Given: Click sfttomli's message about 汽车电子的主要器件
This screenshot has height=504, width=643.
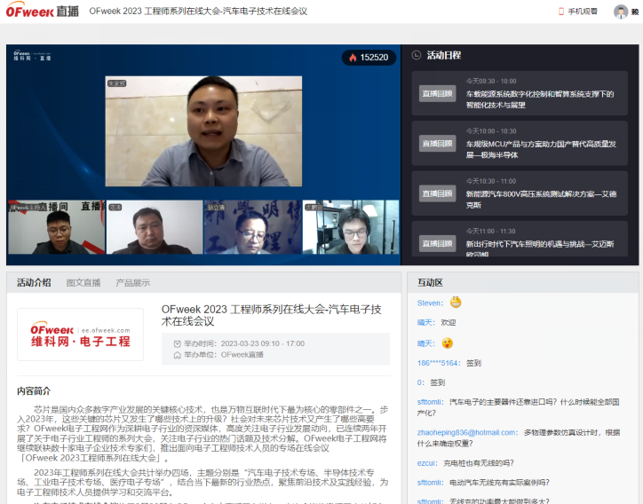Looking at the screenshot, I should (x=519, y=407).
